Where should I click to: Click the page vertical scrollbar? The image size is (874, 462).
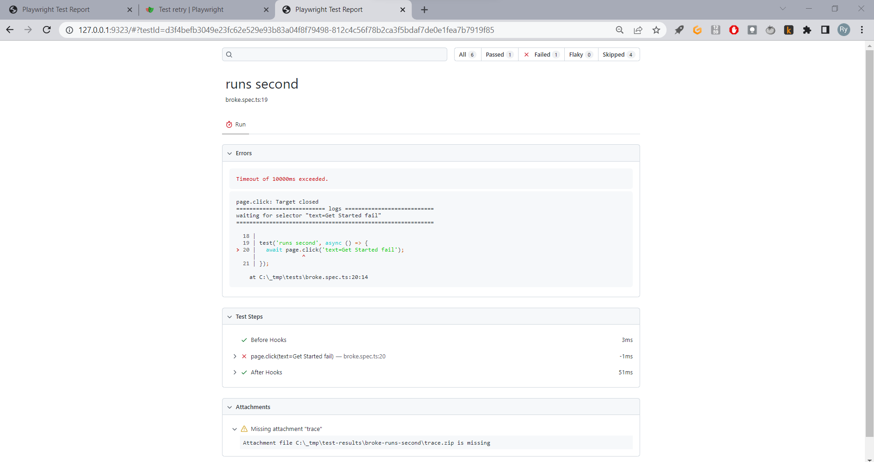click(x=869, y=243)
